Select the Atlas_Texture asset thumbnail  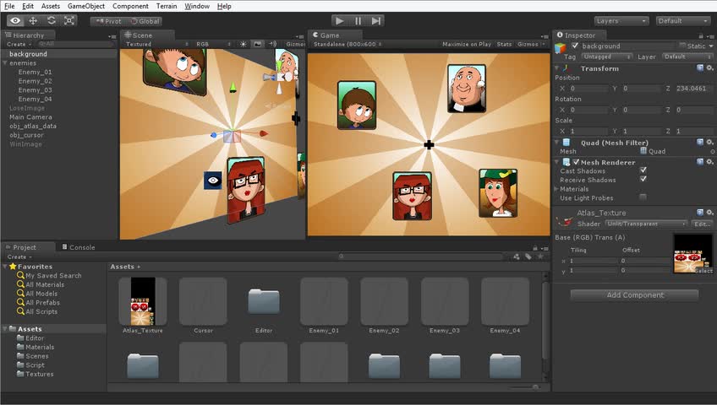pos(142,301)
